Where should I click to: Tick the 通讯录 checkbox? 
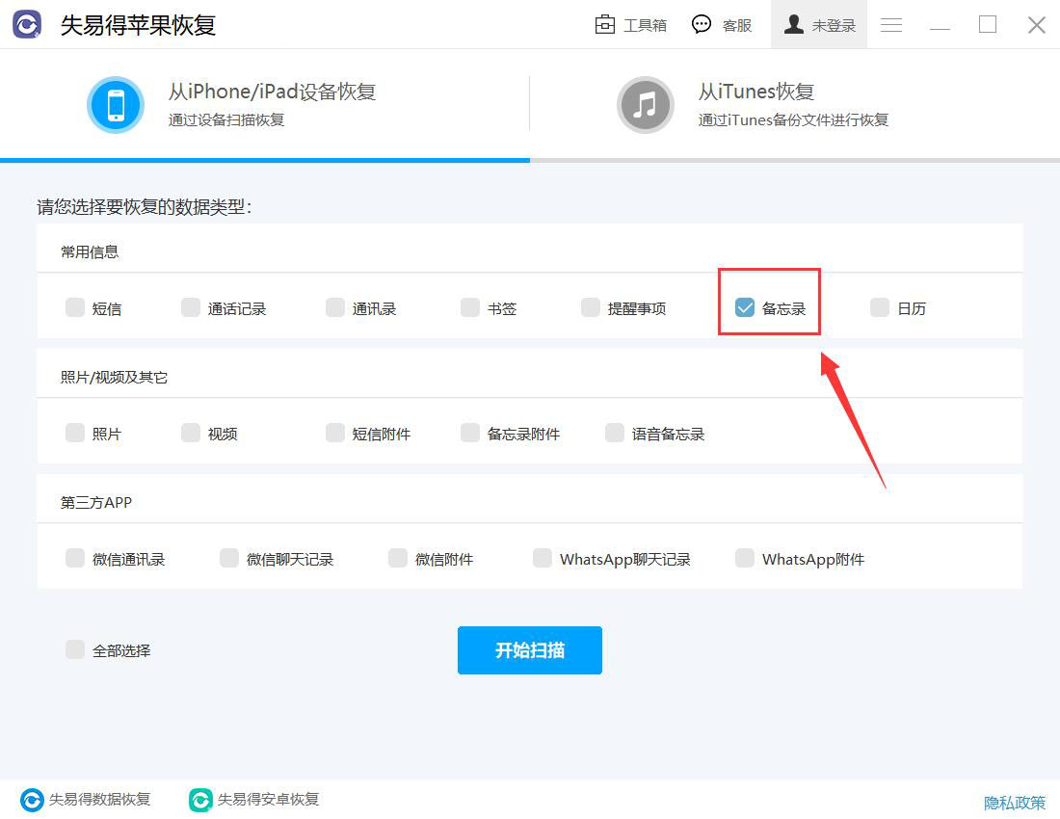(335, 307)
